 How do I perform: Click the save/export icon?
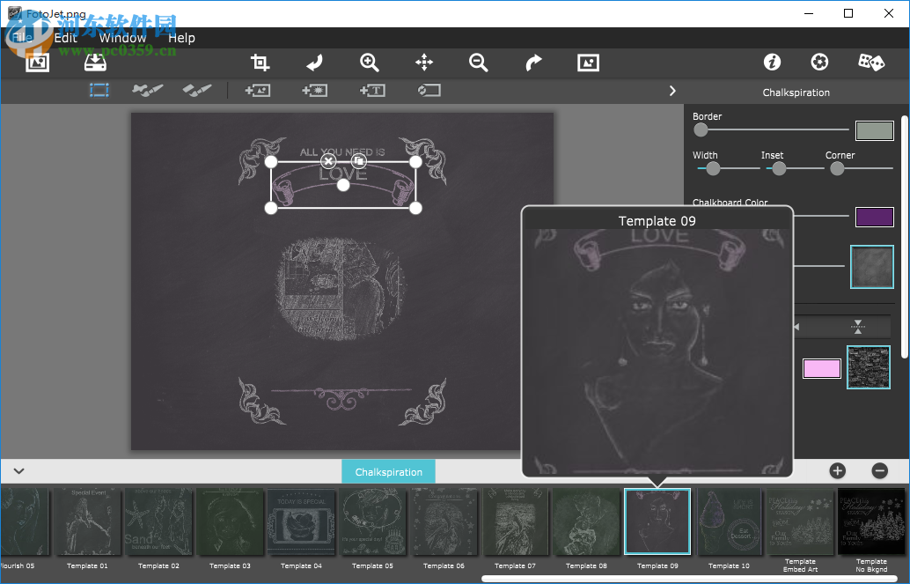94,63
